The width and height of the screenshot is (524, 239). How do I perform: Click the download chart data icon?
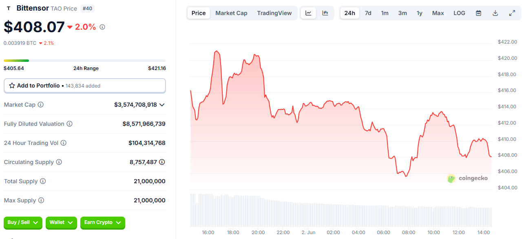click(x=495, y=13)
